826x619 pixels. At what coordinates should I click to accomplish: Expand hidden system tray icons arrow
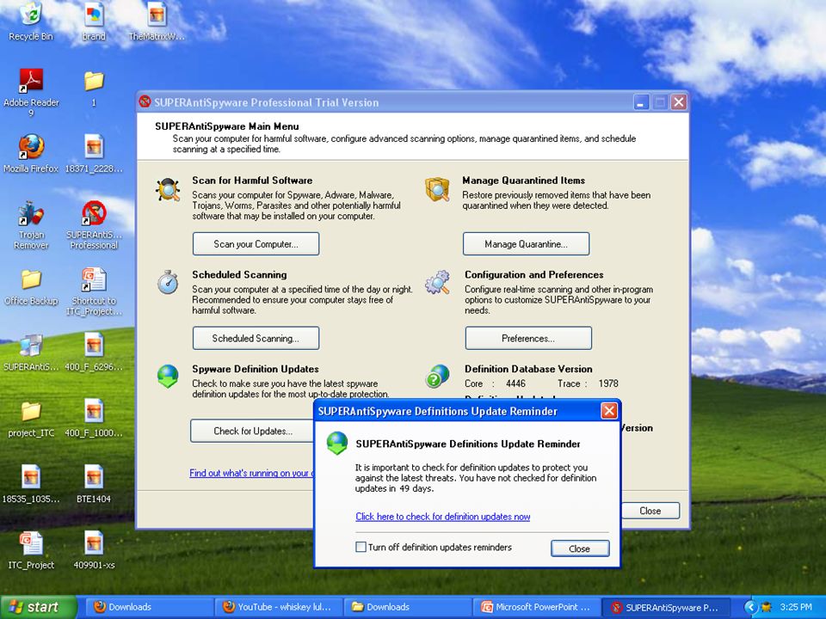click(x=749, y=608)
